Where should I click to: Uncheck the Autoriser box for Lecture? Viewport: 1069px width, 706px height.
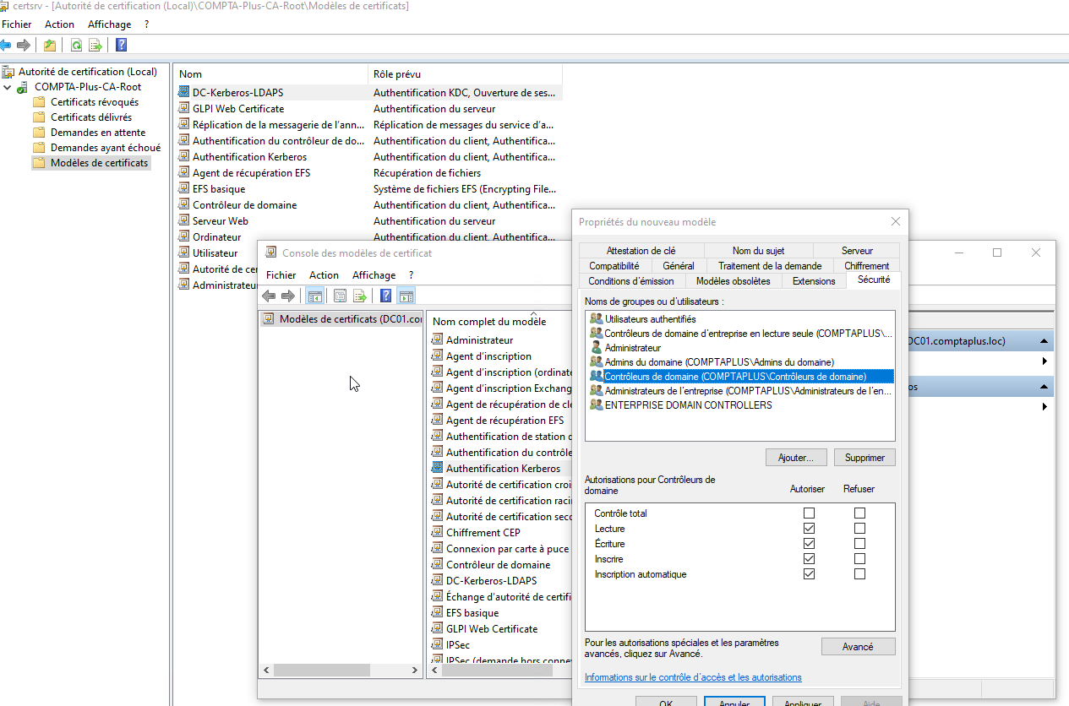(x=810, y=529)
